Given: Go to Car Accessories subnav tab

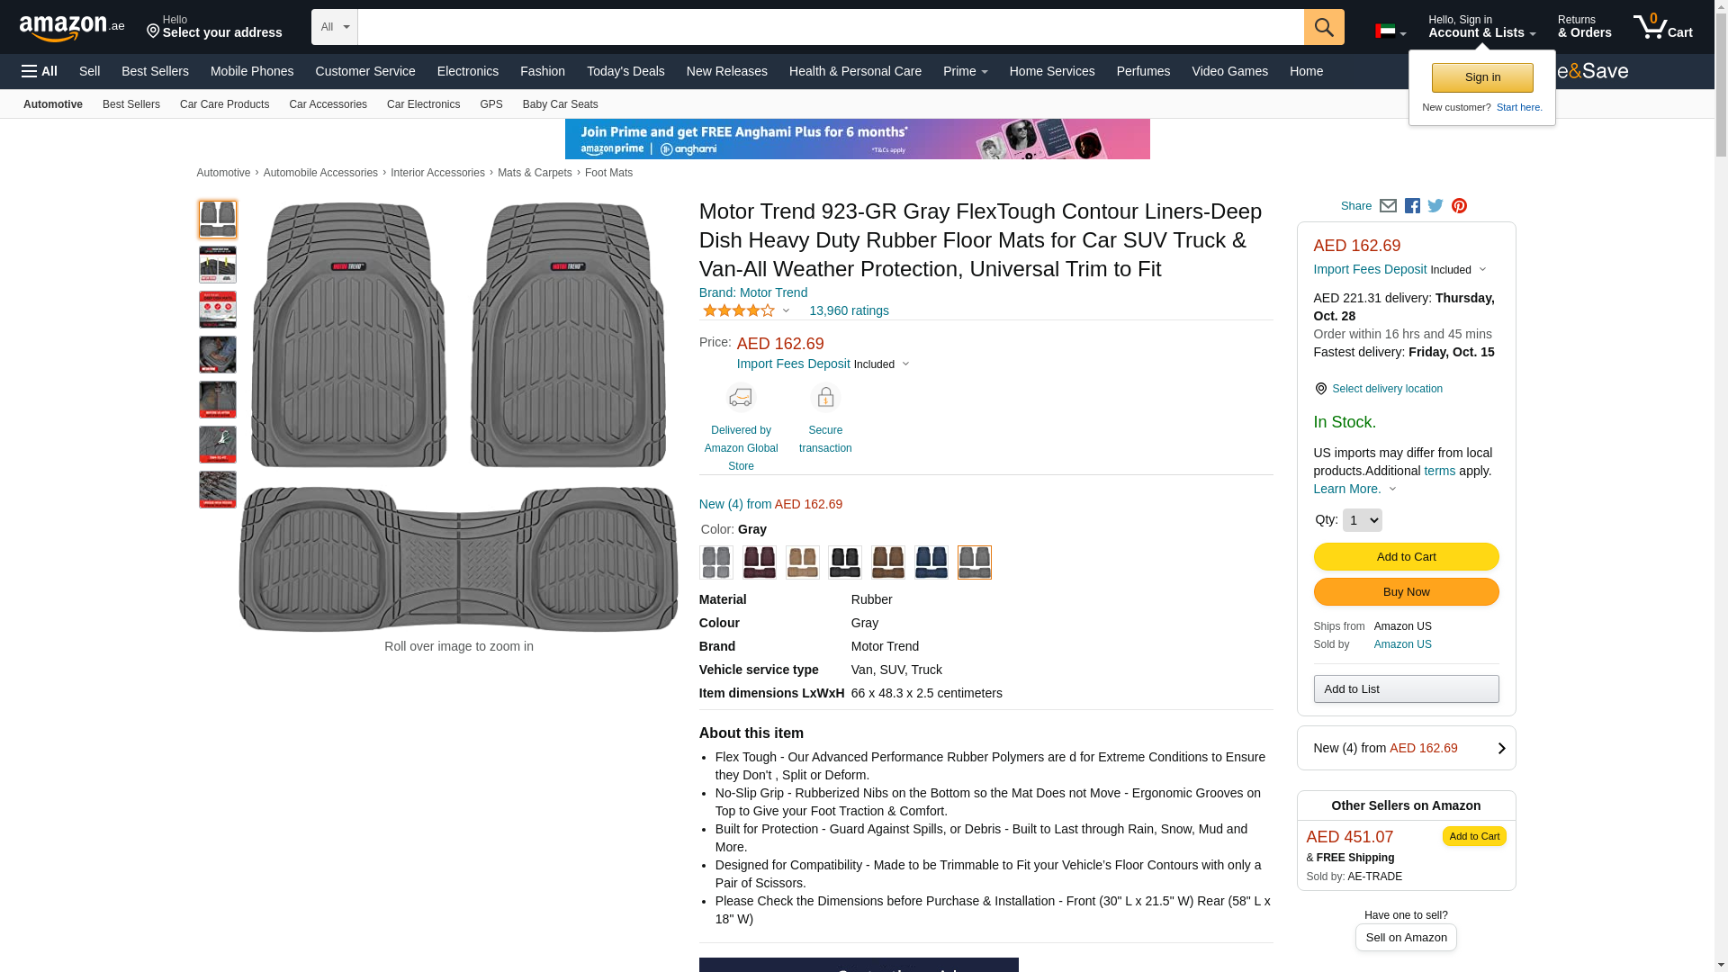Looking at the screenshot, I should pyautogui.click(x=328, y=104).
